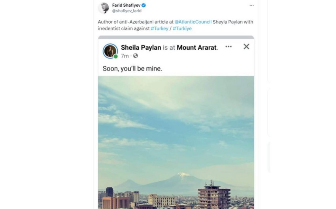Click the 7m post timestamp
The image size is (336, 209).
pos(126,56)
